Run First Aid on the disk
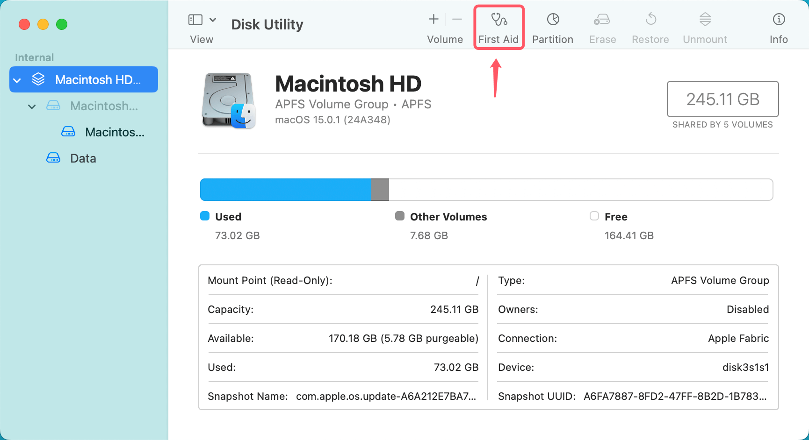 coord(498,27)
